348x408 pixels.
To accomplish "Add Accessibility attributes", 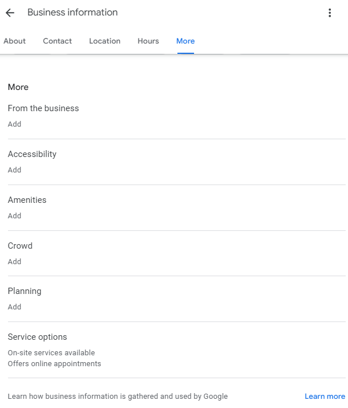I will tap(14, 170).
